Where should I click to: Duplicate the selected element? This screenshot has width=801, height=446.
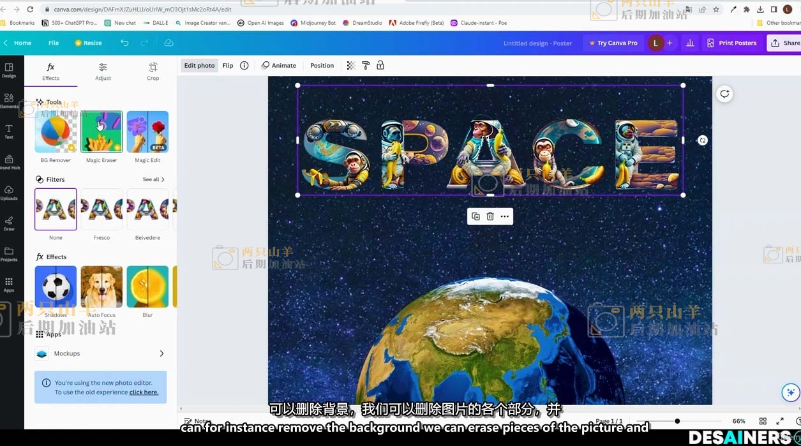coord(475,216)
